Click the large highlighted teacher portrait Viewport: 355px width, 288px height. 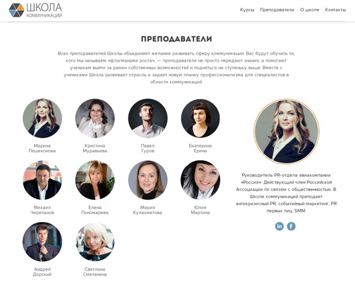[287, 131]
